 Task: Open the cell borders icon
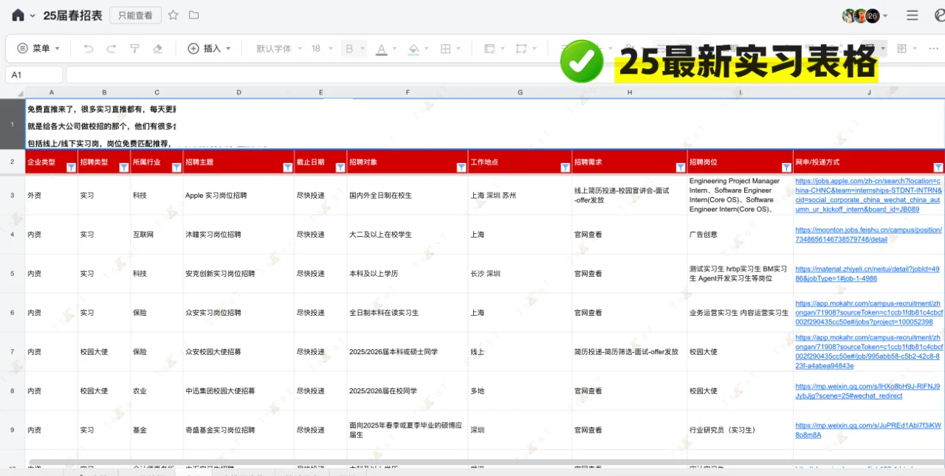[446, 47]
